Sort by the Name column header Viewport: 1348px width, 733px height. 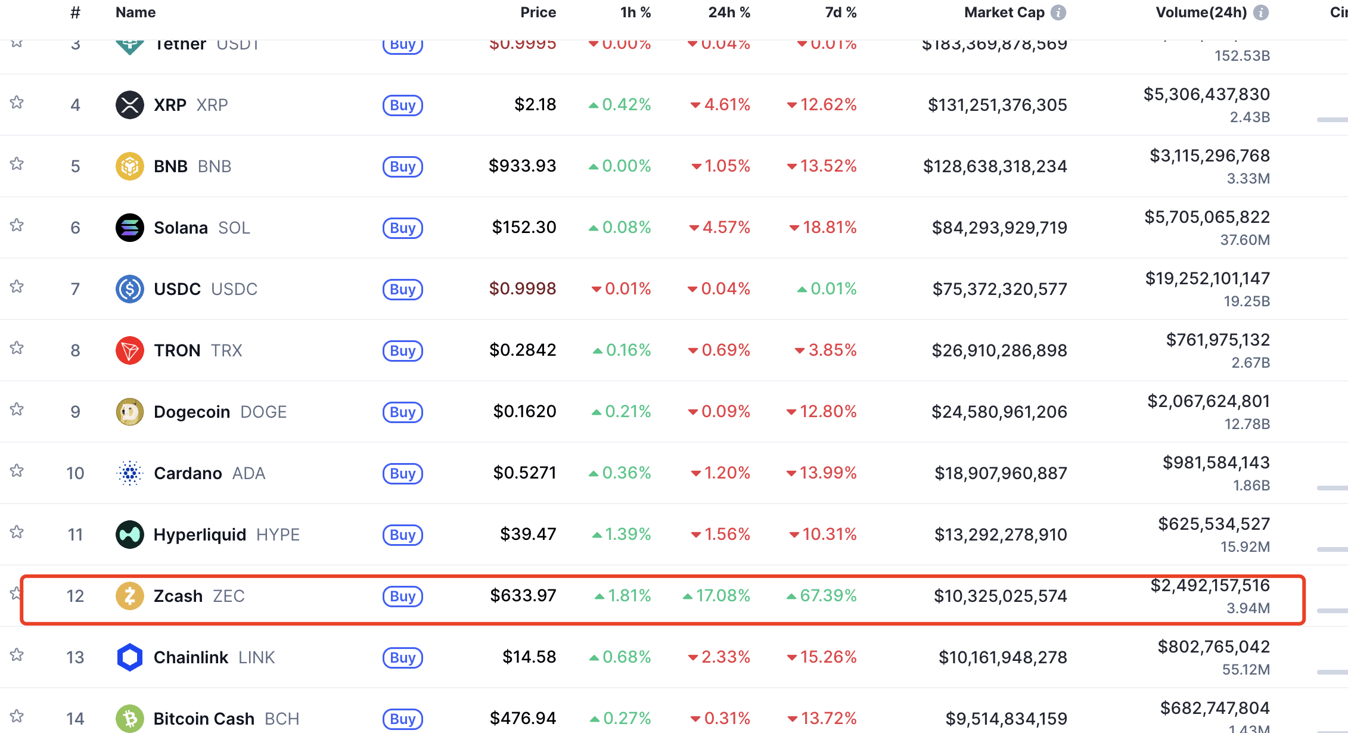pyautogui.click(x=135, y=13)
